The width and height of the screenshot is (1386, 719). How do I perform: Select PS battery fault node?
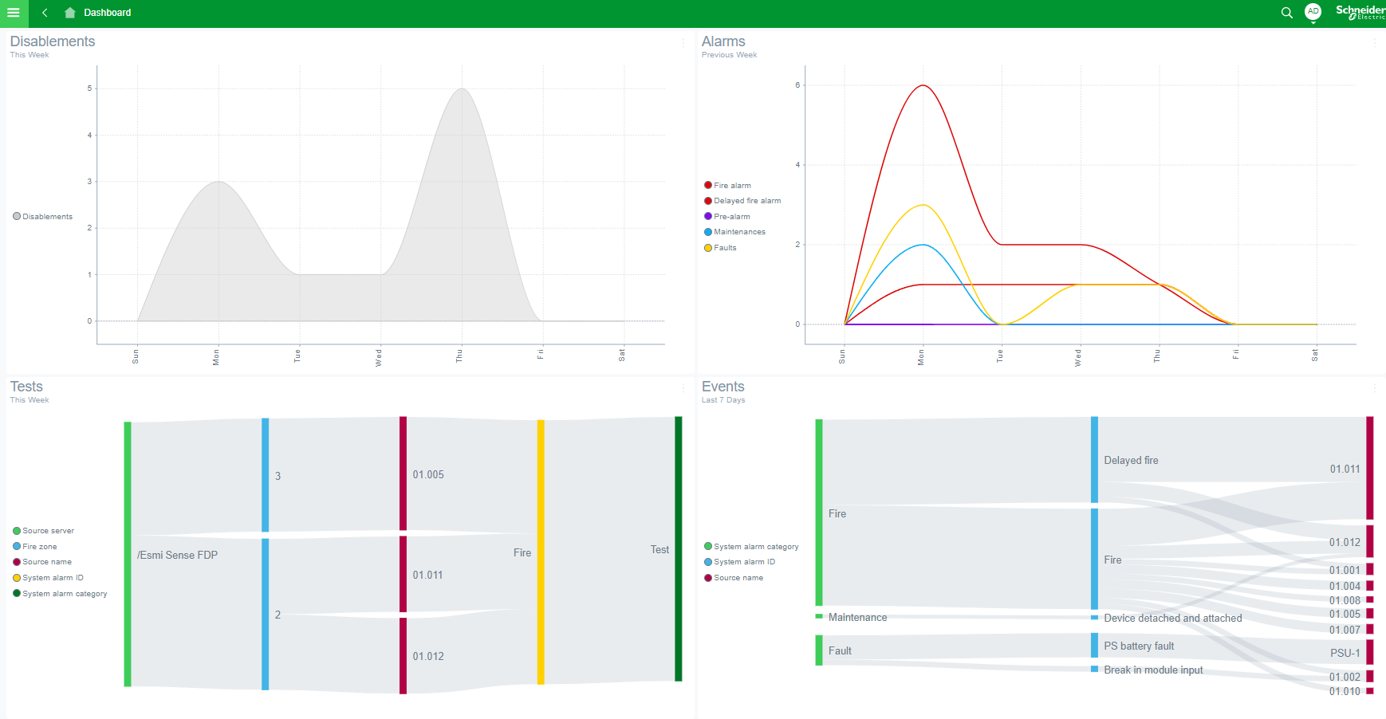pos(1095,646)
